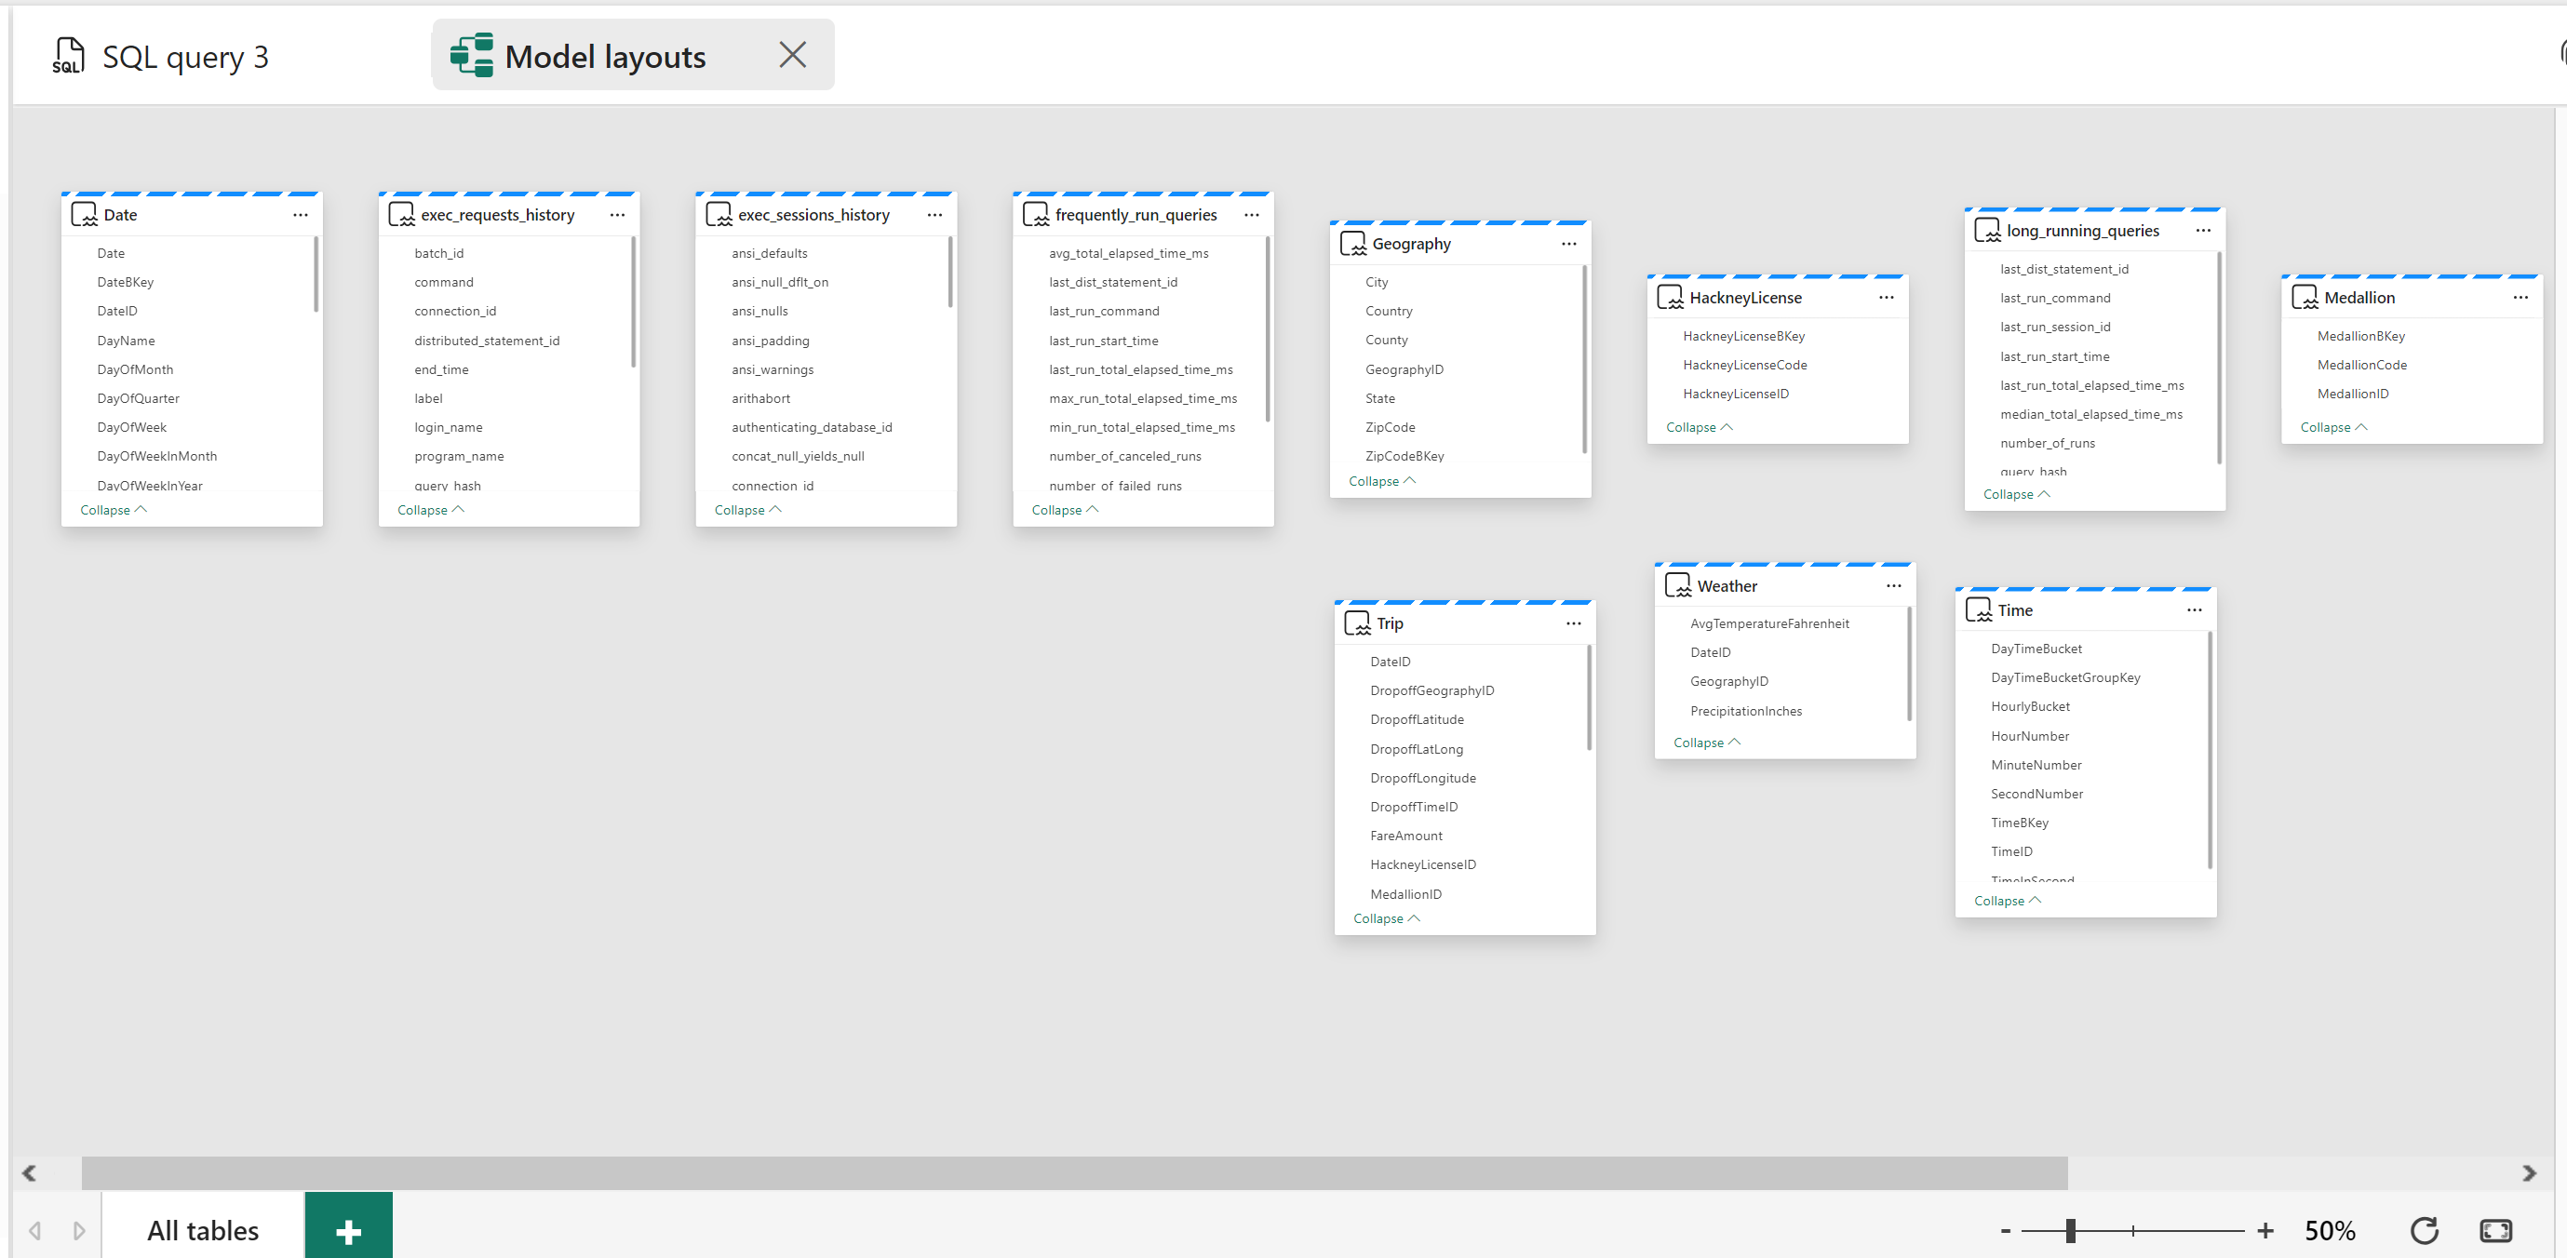Select the All tables tab

[x=201, y=1229]
